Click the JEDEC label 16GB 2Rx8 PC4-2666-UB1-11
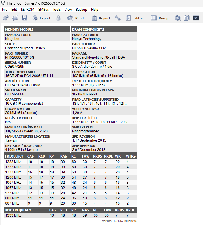This screenshot has width=203, height=225. [29, 76]
